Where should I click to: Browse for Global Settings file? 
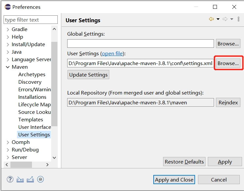point(228,43)
